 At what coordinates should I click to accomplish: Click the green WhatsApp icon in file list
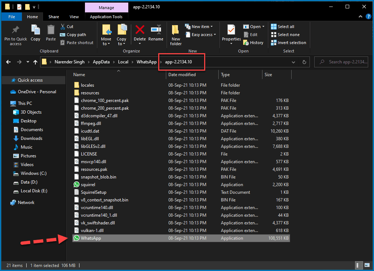click(x=76, y=238)
